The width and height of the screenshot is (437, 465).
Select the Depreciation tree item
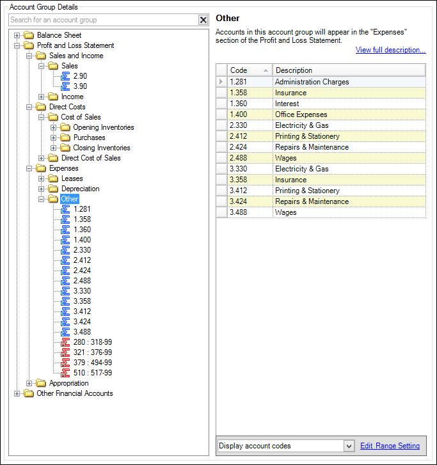(81, 189)
